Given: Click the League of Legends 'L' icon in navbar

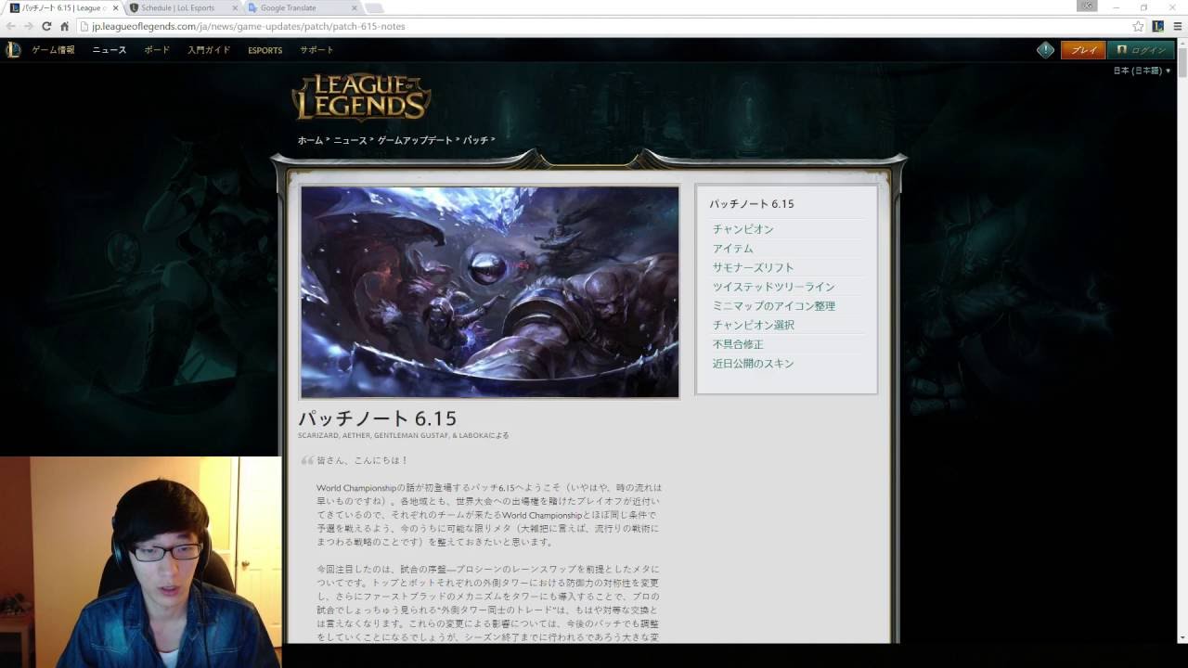Looking at the screenshot, I should 13,50.
